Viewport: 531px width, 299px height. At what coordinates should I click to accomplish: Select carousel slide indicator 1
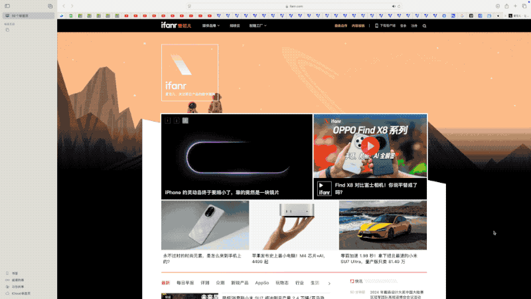[x=168, y=121]
